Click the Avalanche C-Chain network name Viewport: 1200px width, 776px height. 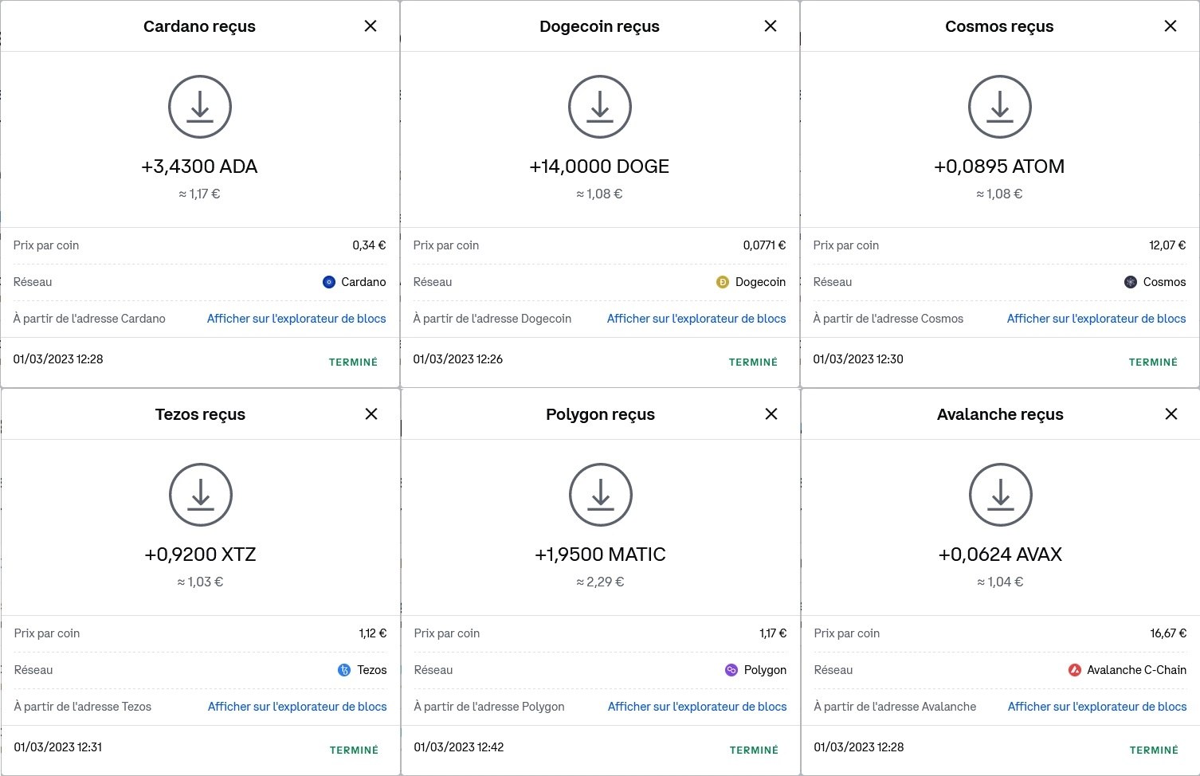pyautogui.click(x=1137, y=670)
